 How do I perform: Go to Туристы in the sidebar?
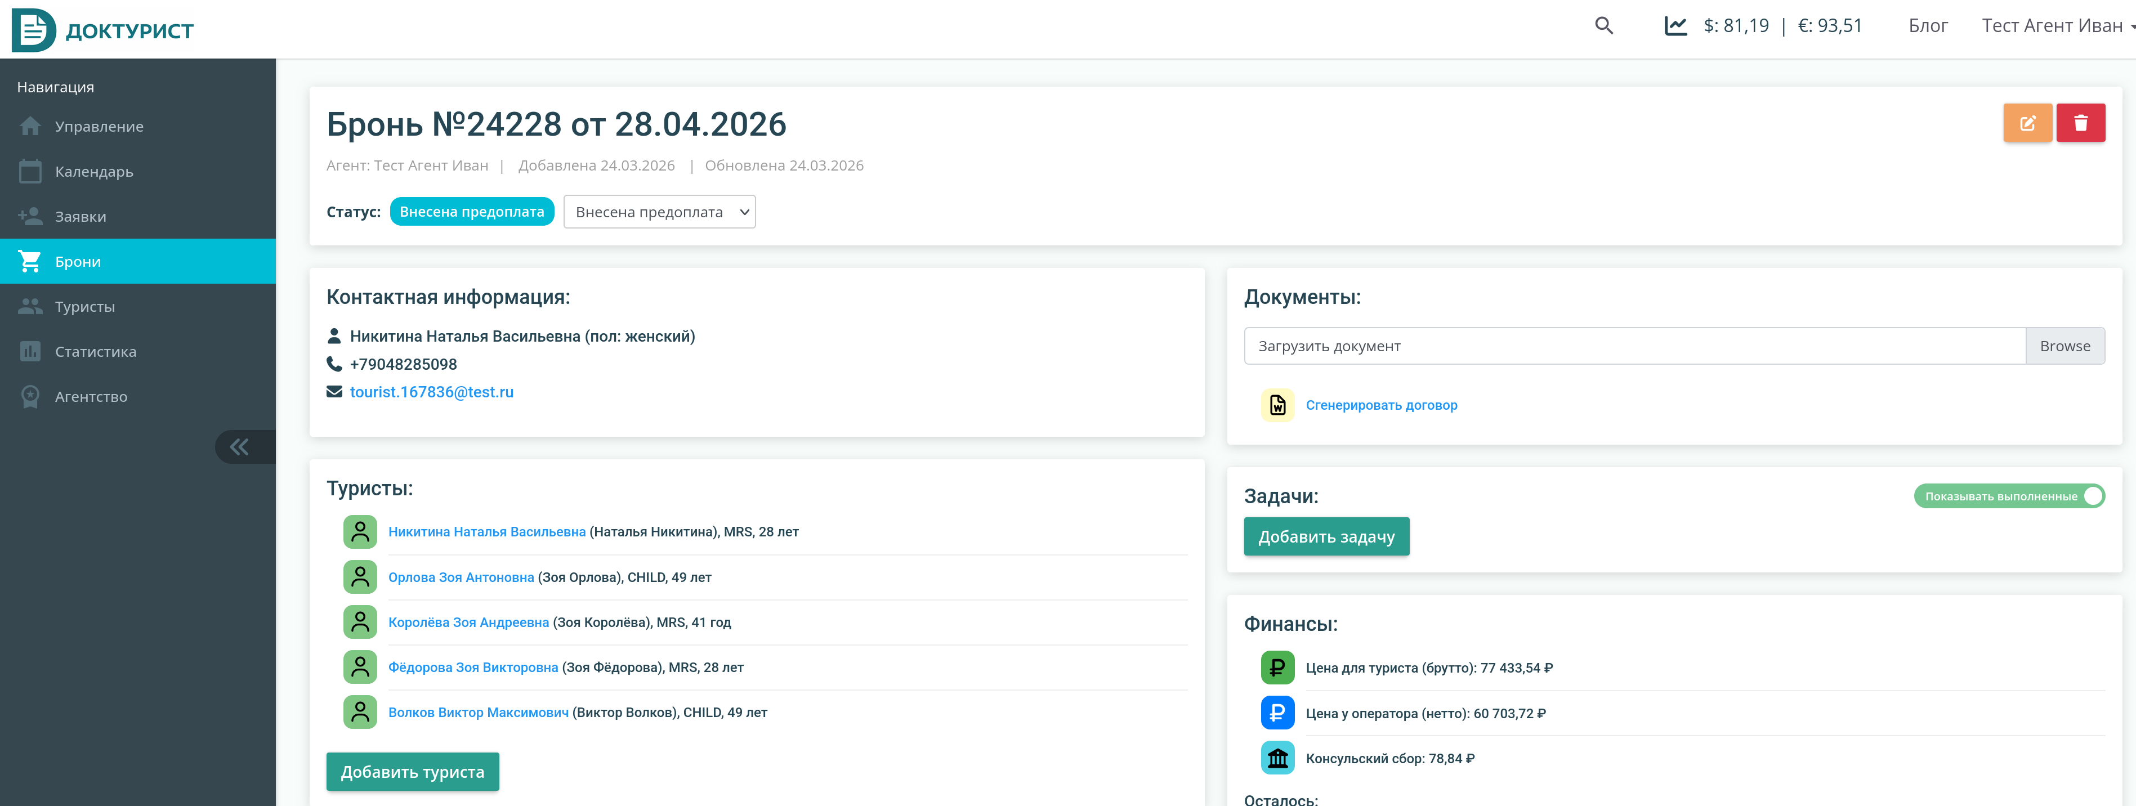pyautogui.click(x=84, y=307)
